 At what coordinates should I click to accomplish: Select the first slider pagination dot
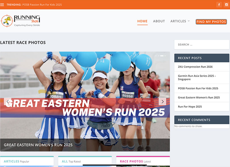156,55
